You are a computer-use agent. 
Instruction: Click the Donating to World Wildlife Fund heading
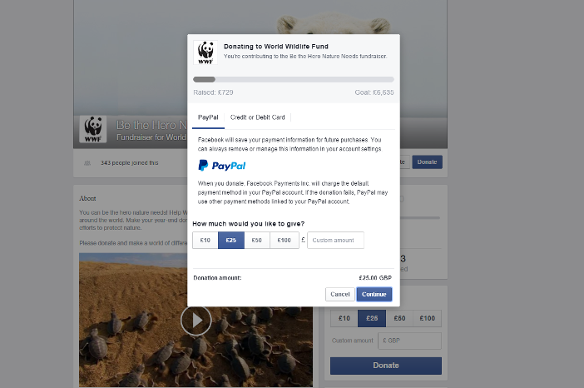tap(276, 47)
